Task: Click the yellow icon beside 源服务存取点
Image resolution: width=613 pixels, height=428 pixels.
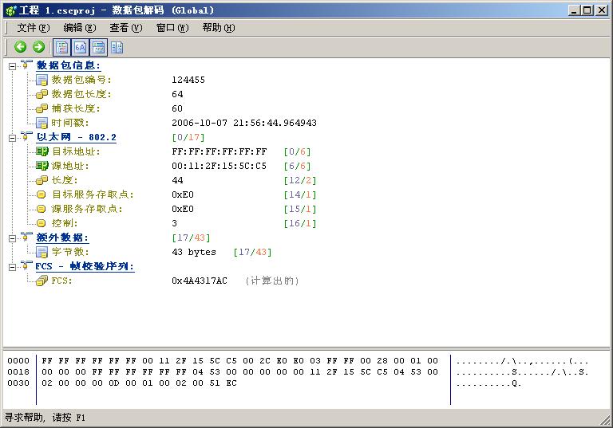Action: (x=42, y=209)
